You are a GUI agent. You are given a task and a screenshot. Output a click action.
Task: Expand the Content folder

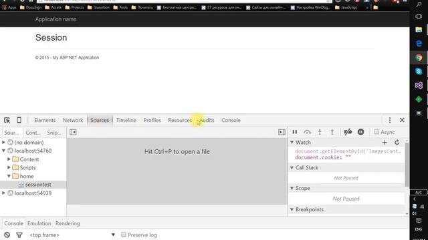[9, 159]
